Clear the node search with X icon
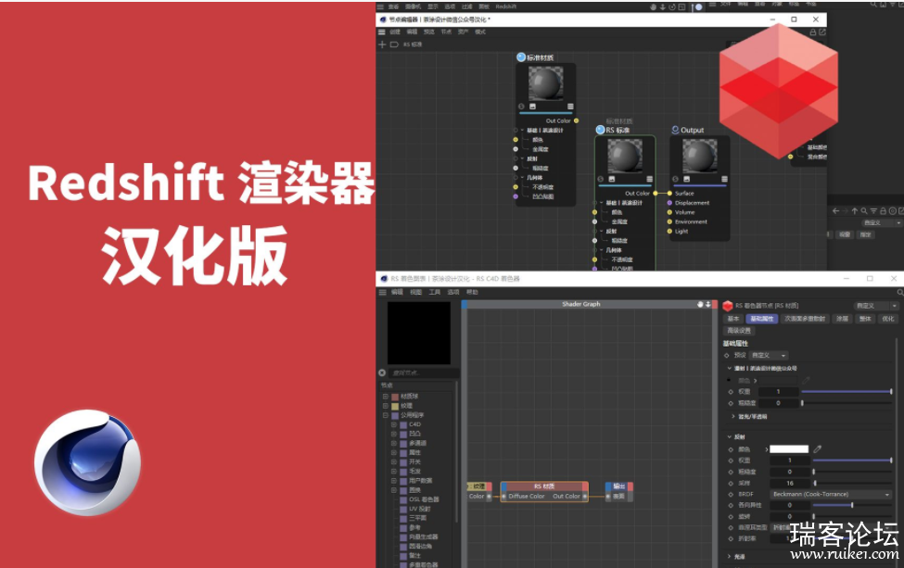 [382, 372]
